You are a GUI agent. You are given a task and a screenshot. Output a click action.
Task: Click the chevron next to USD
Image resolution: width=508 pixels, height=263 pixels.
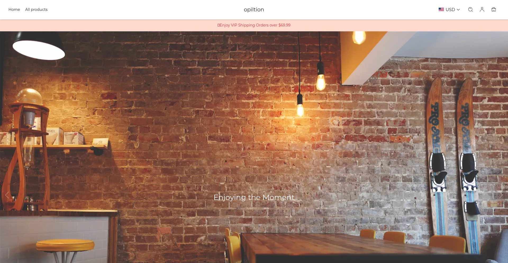458,10
